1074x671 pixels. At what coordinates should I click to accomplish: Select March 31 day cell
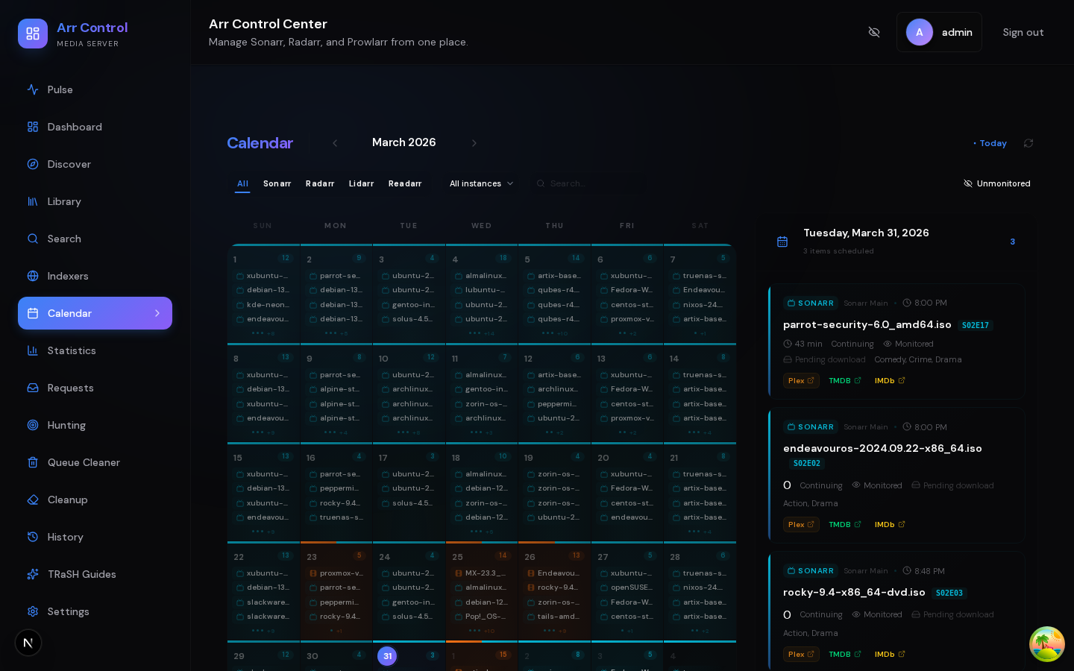click(x=409, y=656)
